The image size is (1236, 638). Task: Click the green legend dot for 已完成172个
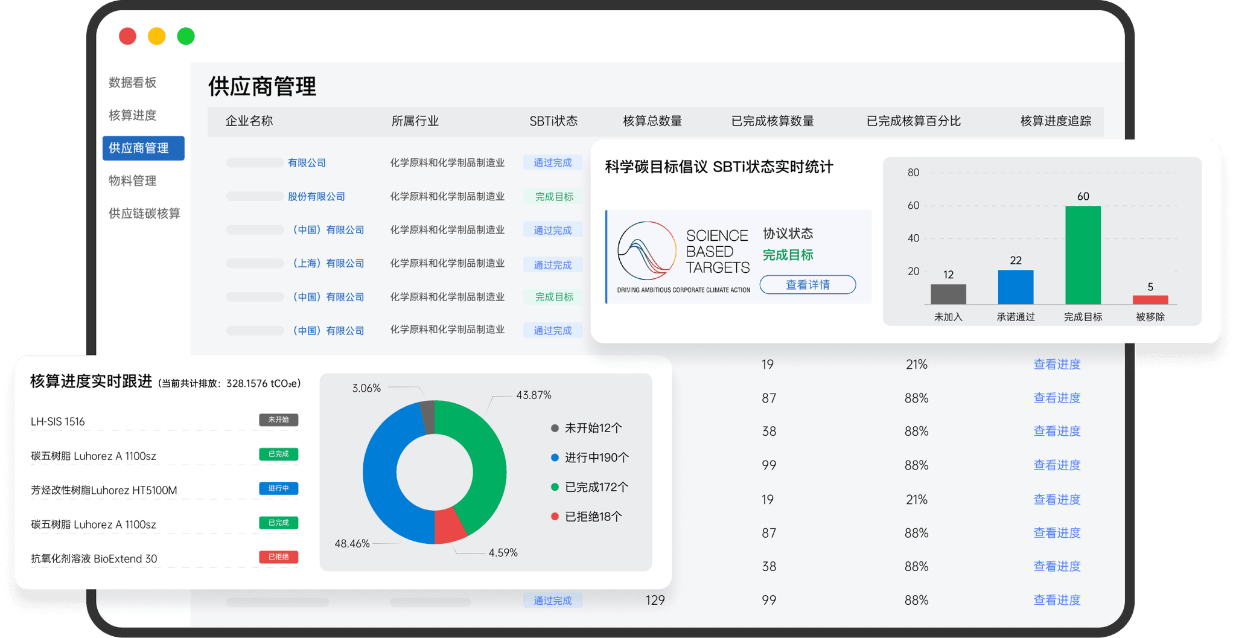point(554,486)
